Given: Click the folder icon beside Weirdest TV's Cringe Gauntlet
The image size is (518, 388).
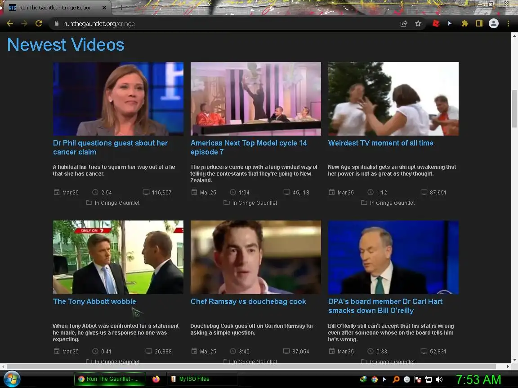Looking at the screenshot, I should 364,203.
